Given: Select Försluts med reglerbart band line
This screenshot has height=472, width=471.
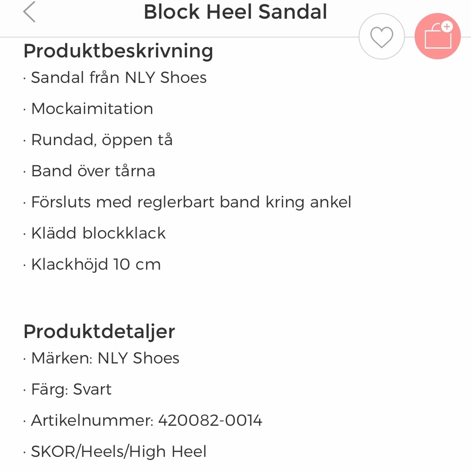Looking at the screenshot, I should coord(191,202).
